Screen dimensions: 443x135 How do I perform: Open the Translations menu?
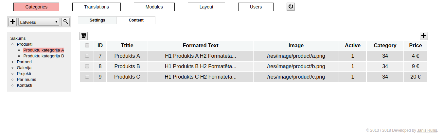pyautogui.click(x=97, y=7)
